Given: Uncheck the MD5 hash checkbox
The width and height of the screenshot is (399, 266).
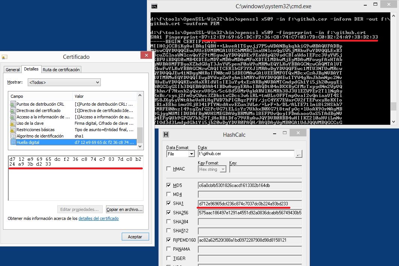Looking at the screenshot, I should click(169, 185).
